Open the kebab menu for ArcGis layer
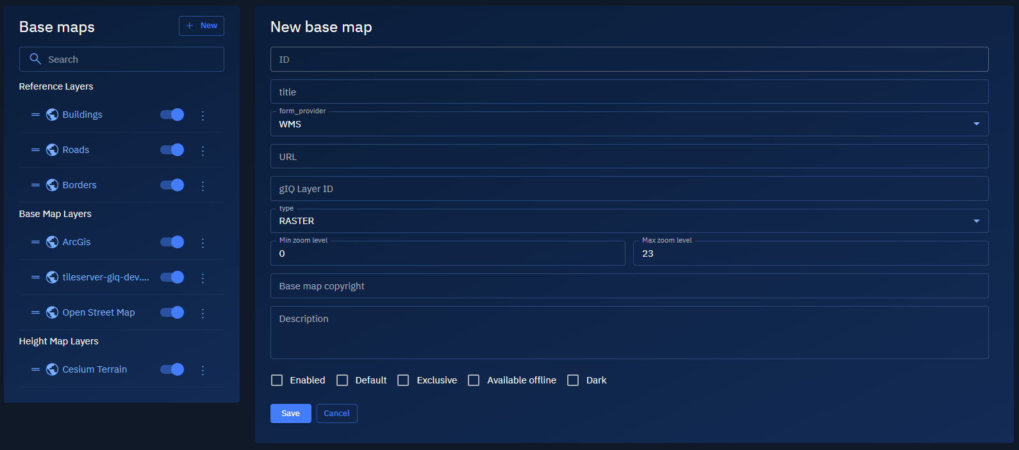The width and height of the screenshot is (1019, 450). tap(203, 243)
